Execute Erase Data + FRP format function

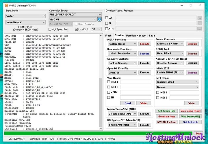coord(192,44)
